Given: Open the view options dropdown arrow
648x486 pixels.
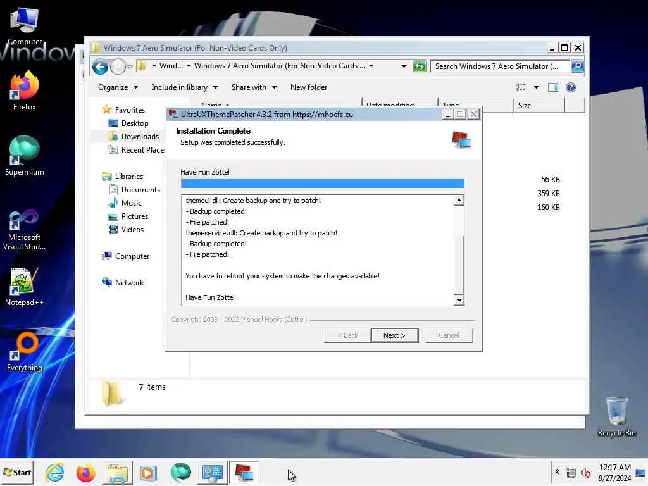Looking at the screenshot, I should (536, 87).
